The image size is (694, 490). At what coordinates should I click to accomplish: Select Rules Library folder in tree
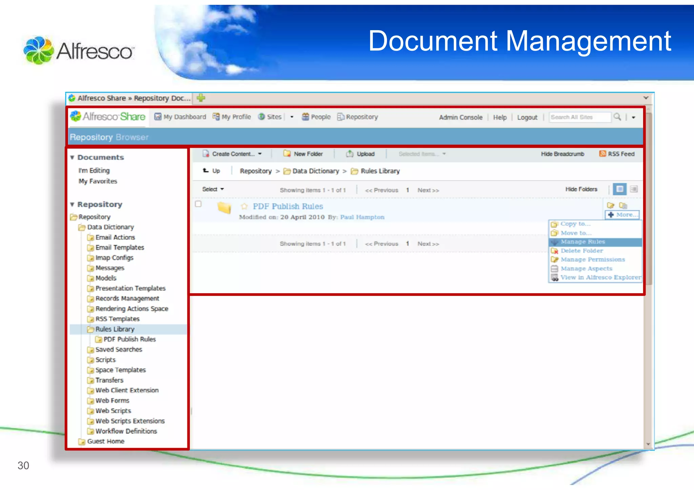pos(111,329)
